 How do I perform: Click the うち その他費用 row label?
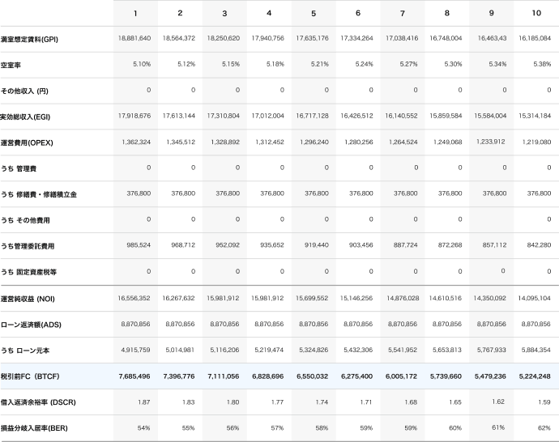coord(25,220)
